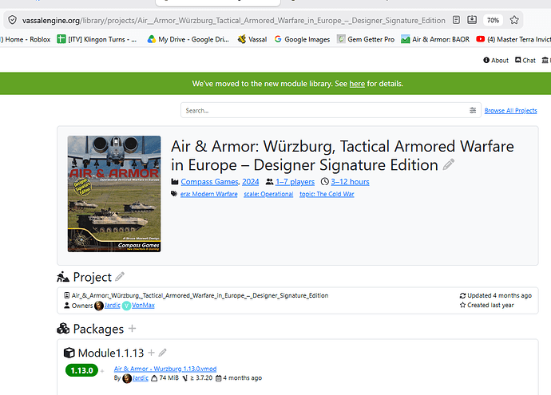Click the 1–7 players link

295,182
